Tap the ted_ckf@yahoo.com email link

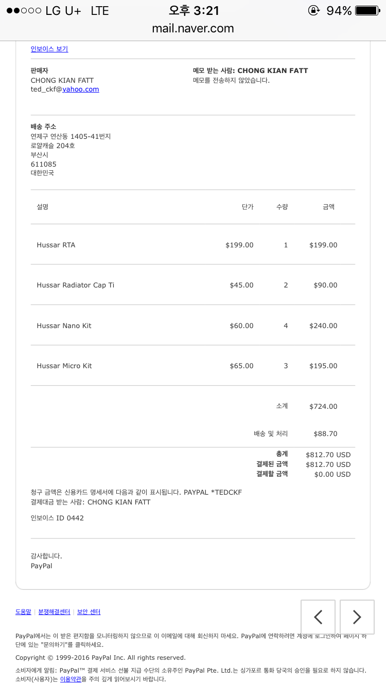tap(65, 89)
